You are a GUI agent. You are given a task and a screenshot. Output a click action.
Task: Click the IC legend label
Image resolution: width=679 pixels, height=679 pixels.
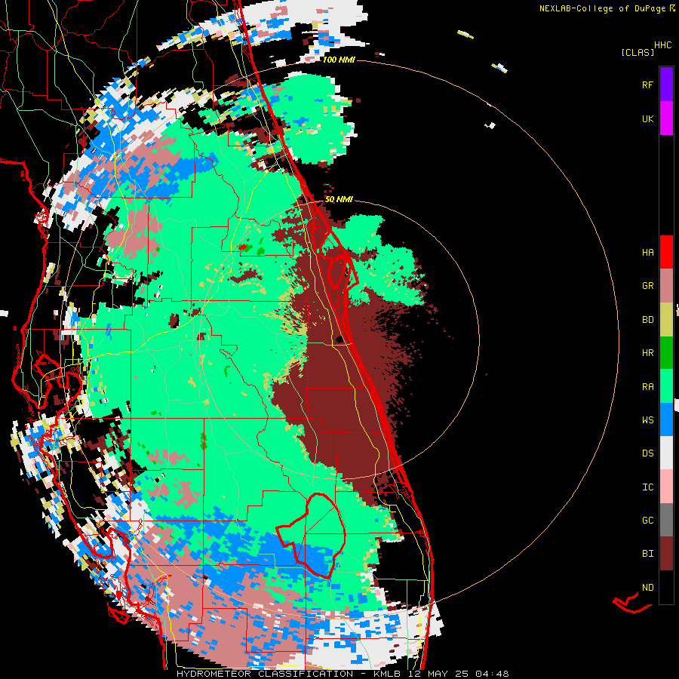647,487
